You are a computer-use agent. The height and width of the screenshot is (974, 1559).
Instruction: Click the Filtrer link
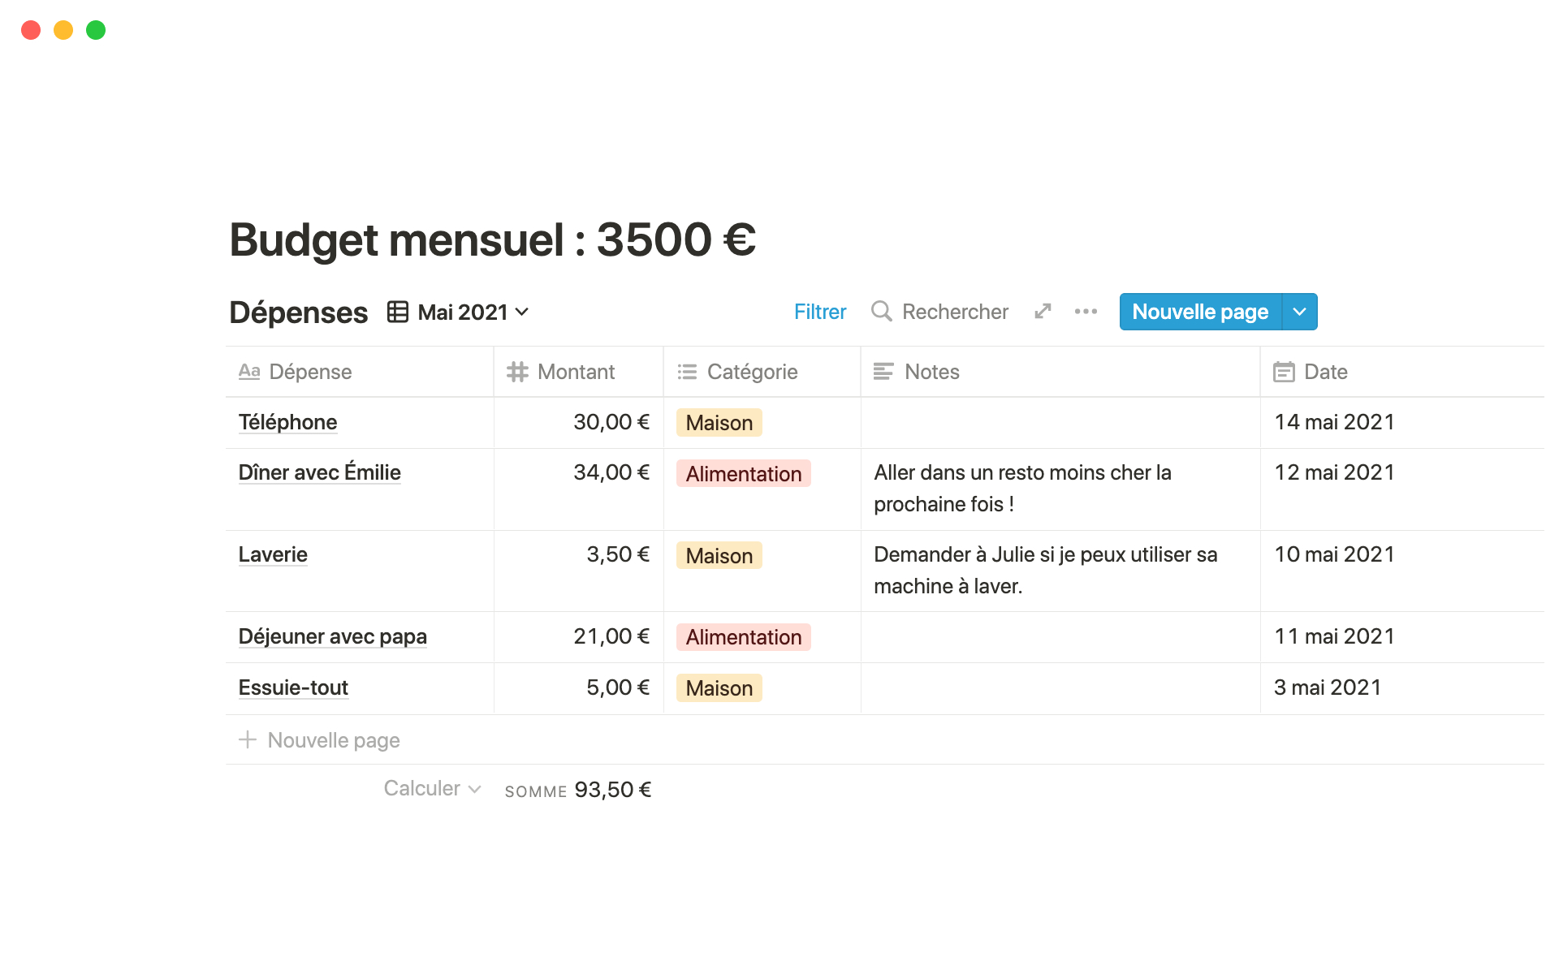click(x=819, y=312)
